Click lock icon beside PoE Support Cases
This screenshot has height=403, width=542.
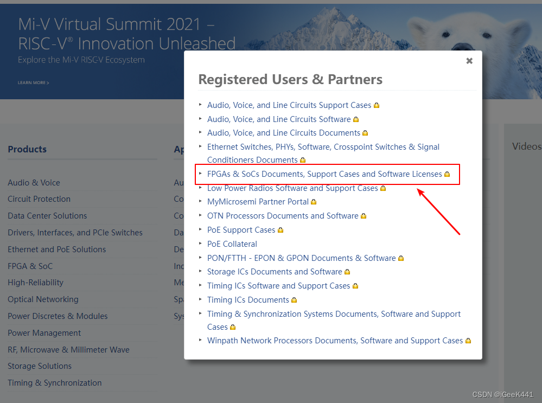(280, 230)
